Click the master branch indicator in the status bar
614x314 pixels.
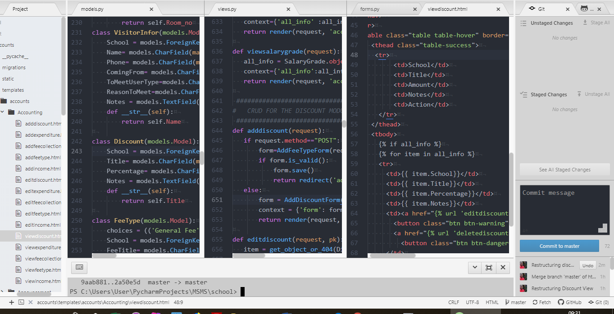click(x=515, y=302)
